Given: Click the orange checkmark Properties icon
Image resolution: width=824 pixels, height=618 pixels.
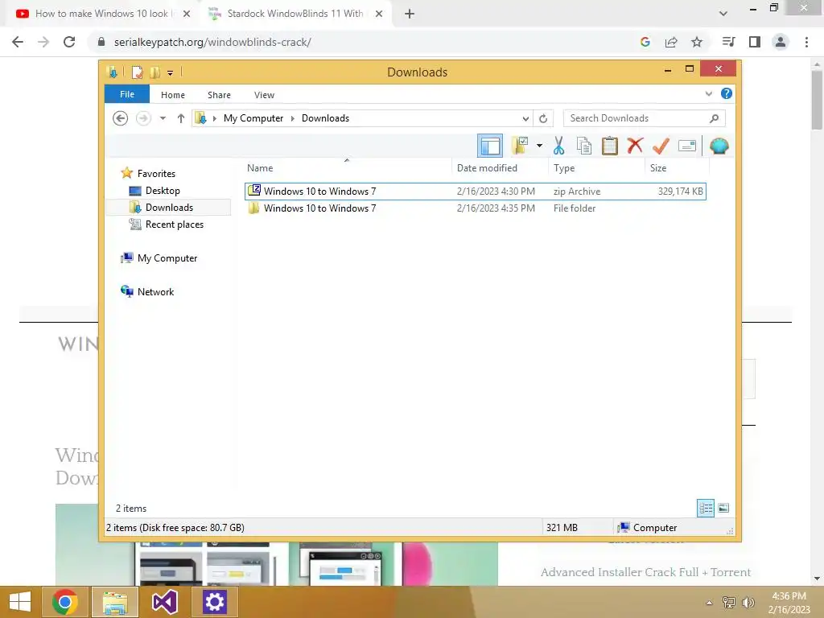Looking at the screenshot, I should (661, 146).
